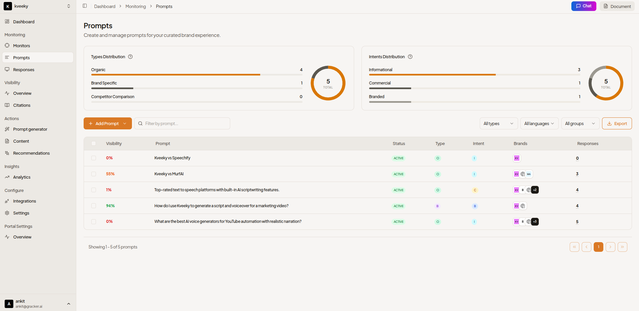Select the Kveeky vs Speechify row checkbox
The height and width of the screenshot is (311, 639).
pos(94,158)
